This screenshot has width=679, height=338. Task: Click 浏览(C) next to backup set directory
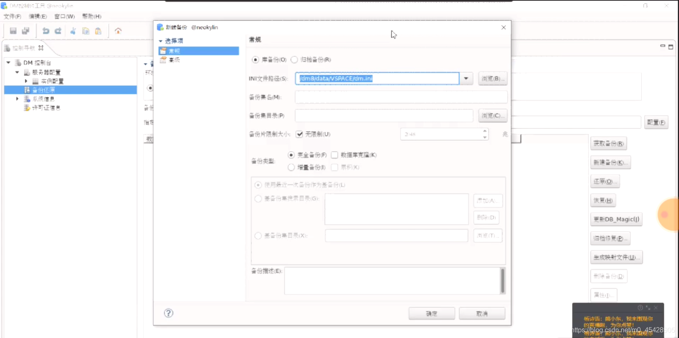(x=492, y=115)
